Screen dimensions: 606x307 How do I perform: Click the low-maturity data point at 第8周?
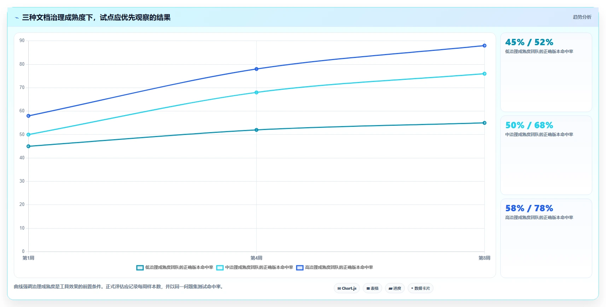[x=484, y=123]
